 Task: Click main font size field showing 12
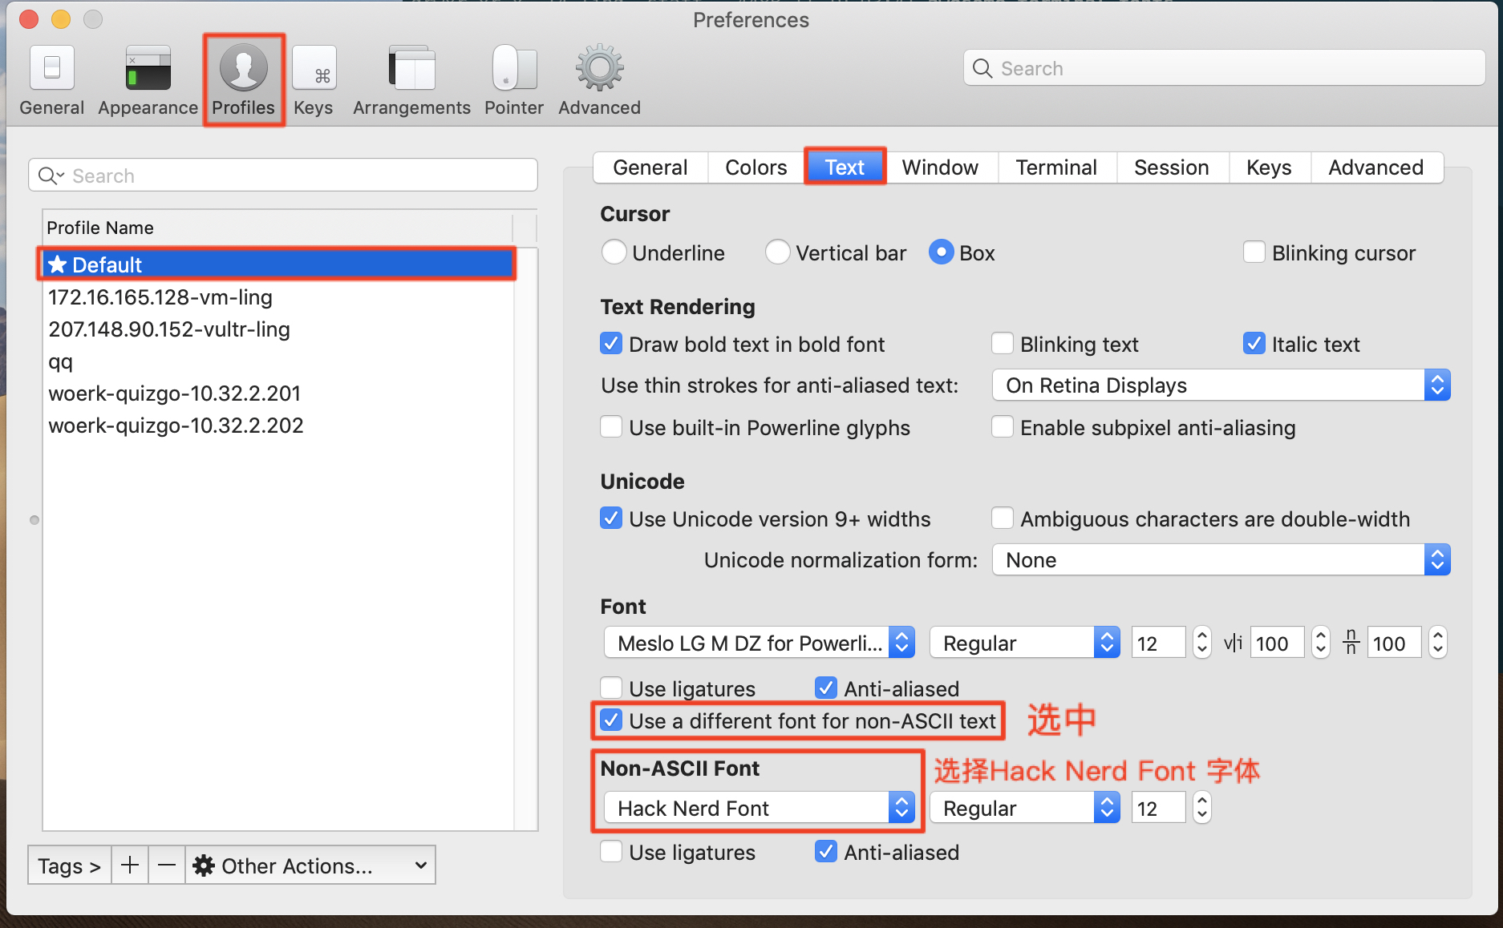click(1158, 643)
